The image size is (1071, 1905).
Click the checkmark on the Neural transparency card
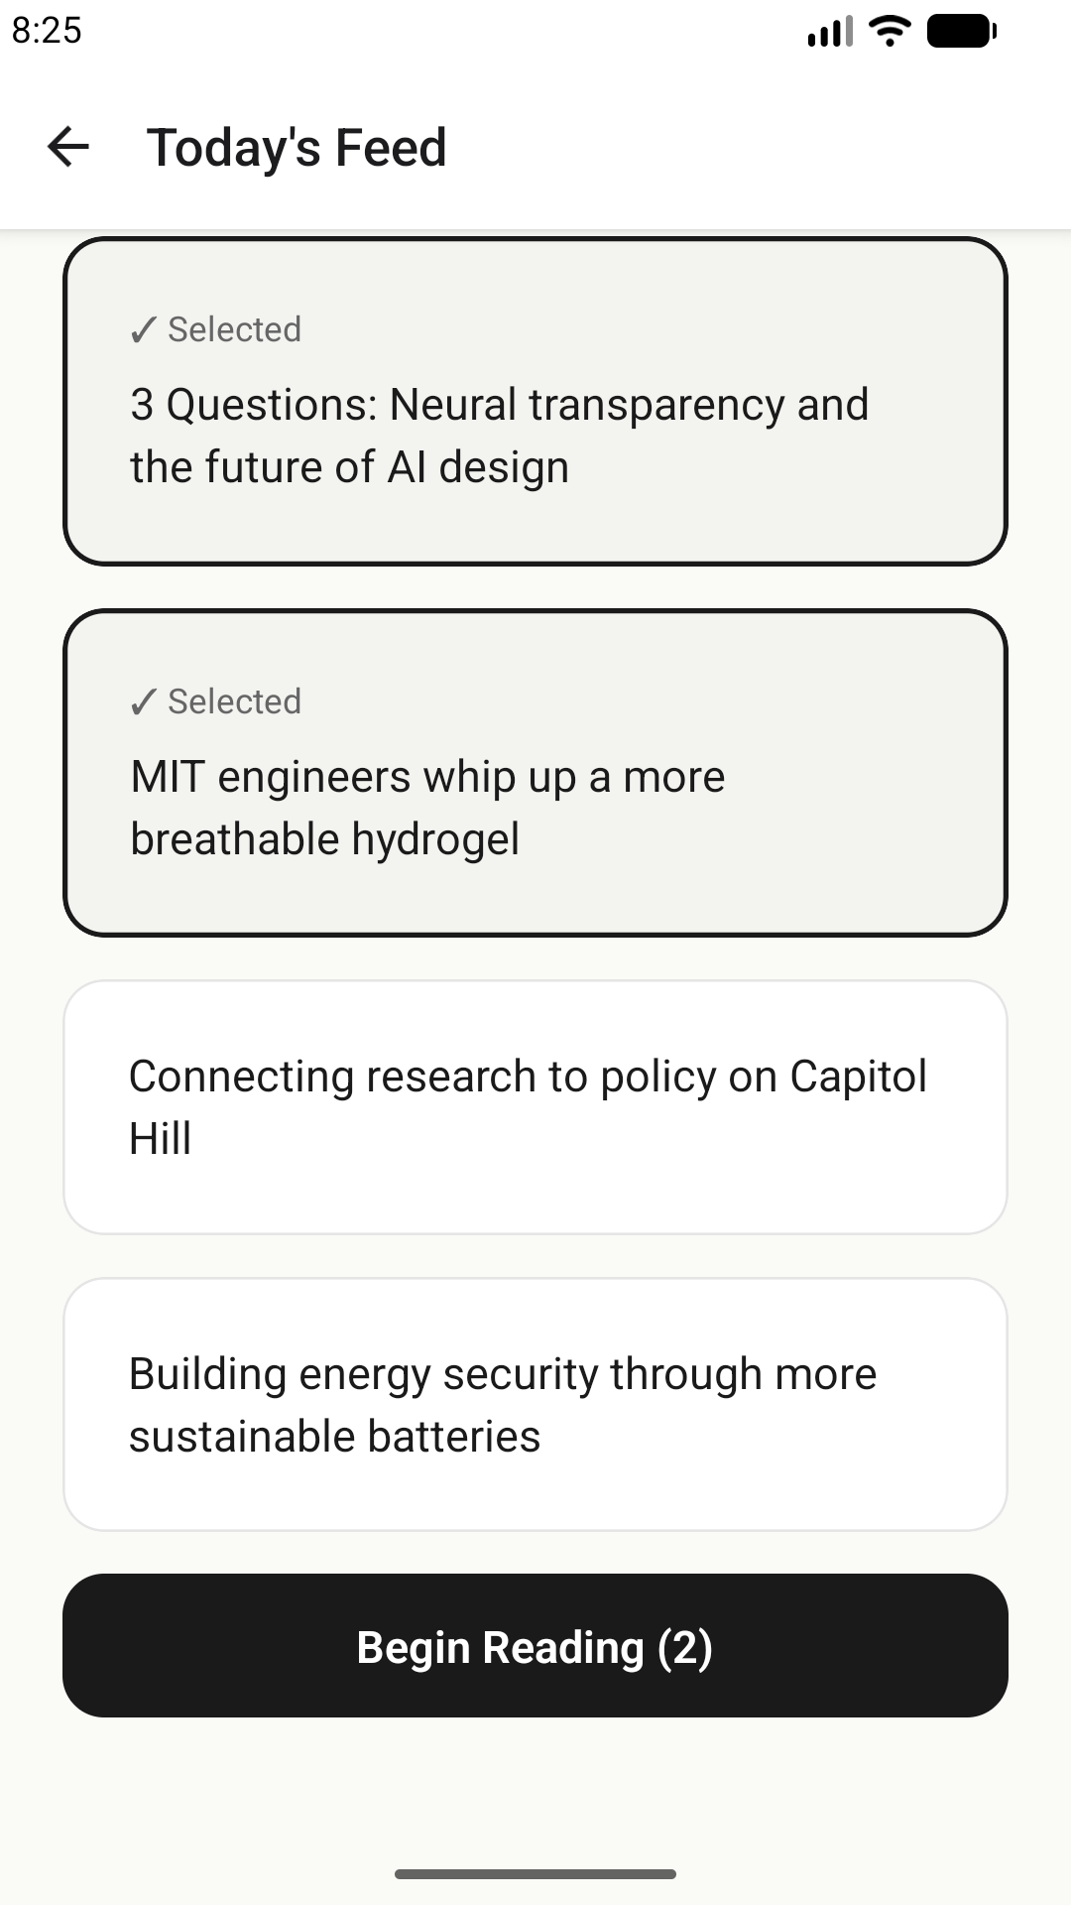point(144,329)
